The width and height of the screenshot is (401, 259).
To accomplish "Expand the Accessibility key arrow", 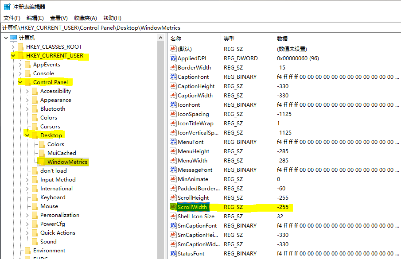I will pyautogui.click(x=27, y=91).
